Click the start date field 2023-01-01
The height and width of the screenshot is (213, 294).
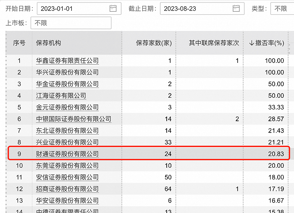79,8
